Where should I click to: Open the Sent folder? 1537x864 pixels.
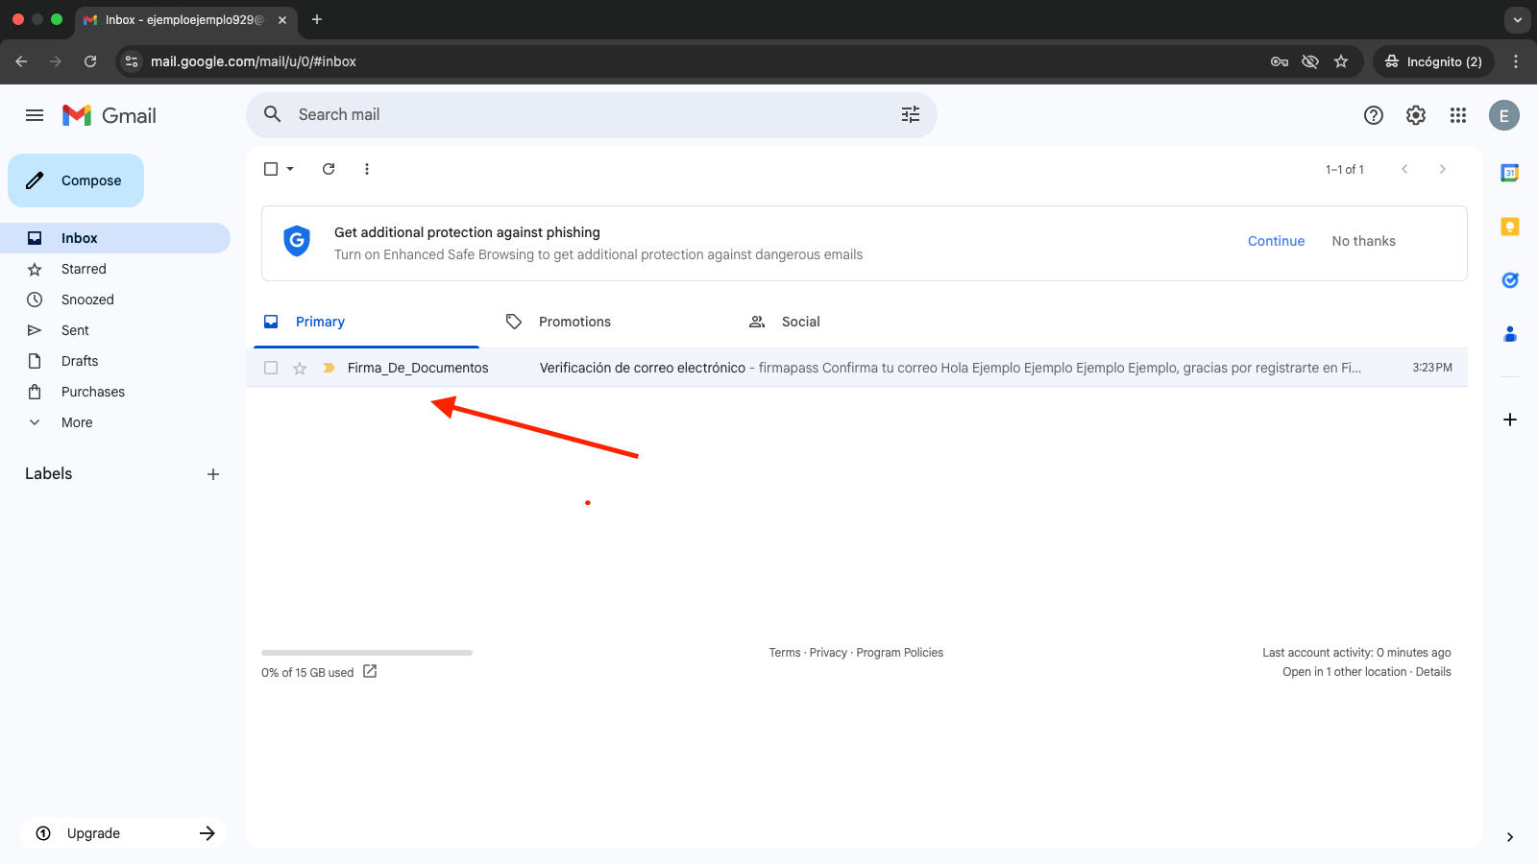point(115,330)
